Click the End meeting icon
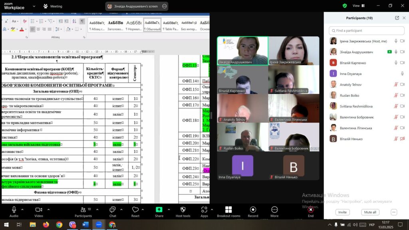 [x=311, y=210]
